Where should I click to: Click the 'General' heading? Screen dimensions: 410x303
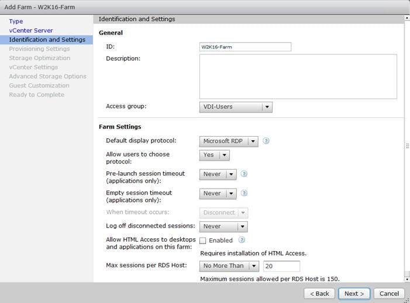click(111, 33)
